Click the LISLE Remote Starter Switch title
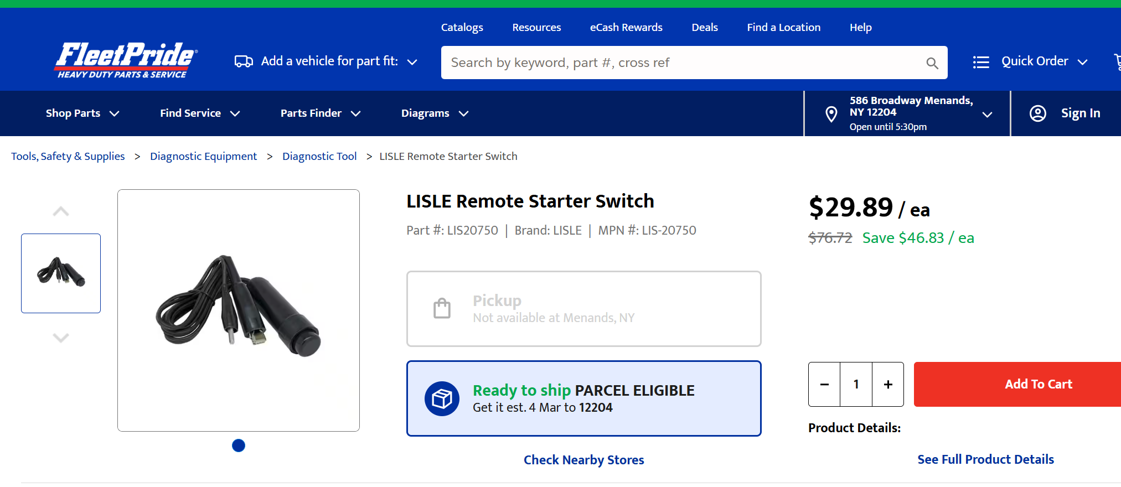The height and width of the screenshot is (487, 1121). tap(530, 201)
